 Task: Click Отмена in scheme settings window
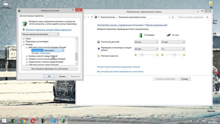[185, 79]
